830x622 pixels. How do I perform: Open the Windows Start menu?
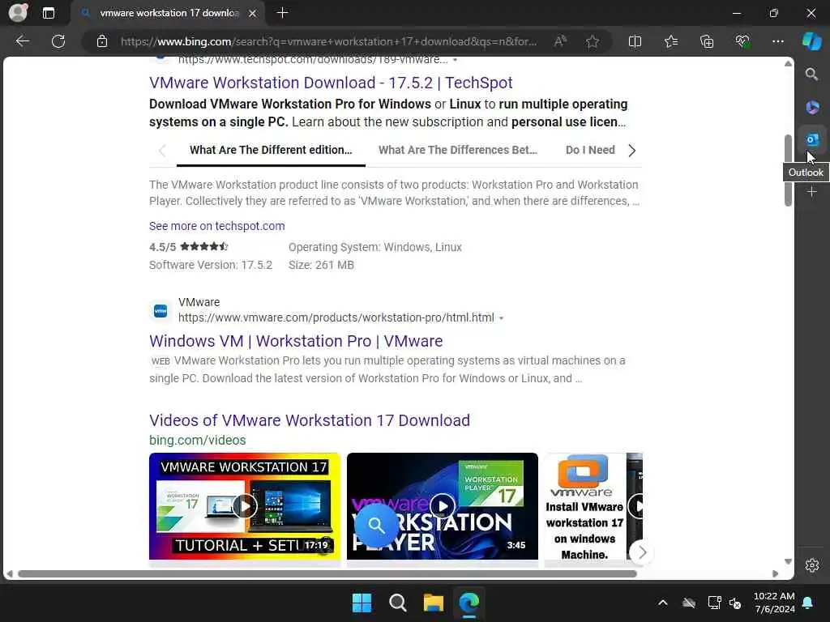click(362, 603)
